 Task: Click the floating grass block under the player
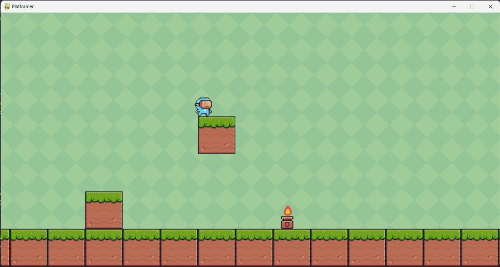tap(216, 135)
